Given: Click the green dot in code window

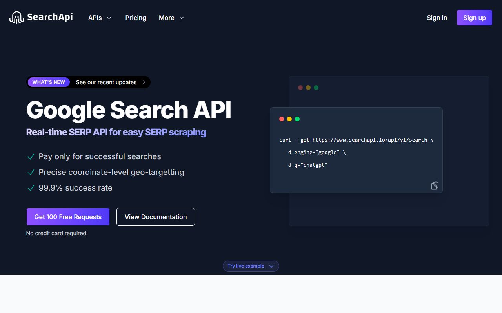Looking at the screenshot, I should [x=297, y=119].
